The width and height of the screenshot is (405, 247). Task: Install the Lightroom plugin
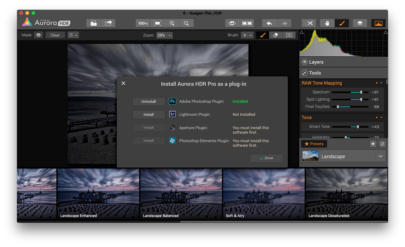pyautogui.click(x=148, y=114)
